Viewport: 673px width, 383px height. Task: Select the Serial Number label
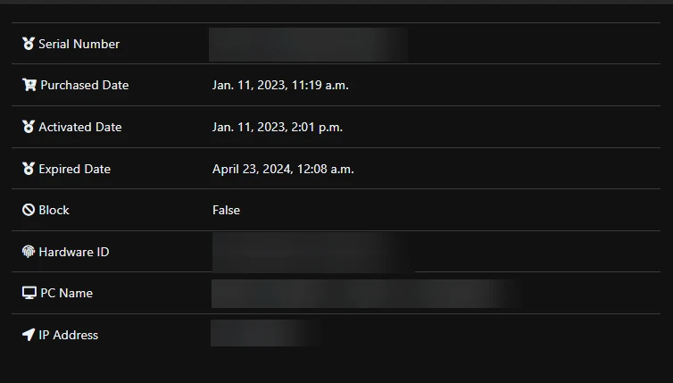(x=79, y=44)
